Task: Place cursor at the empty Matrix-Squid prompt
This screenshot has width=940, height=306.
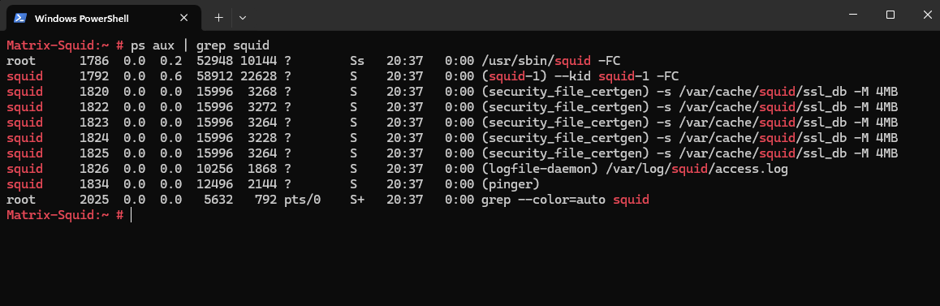Action: click(x=132, y=215)
